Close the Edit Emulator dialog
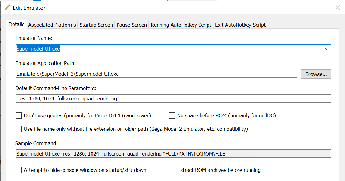 pos(338,8)
